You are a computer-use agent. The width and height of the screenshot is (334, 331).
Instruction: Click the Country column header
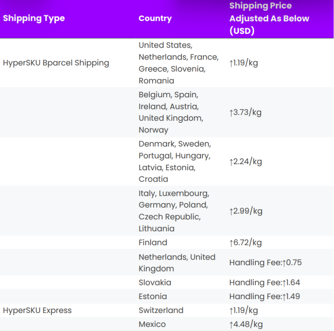click(155, 18)
